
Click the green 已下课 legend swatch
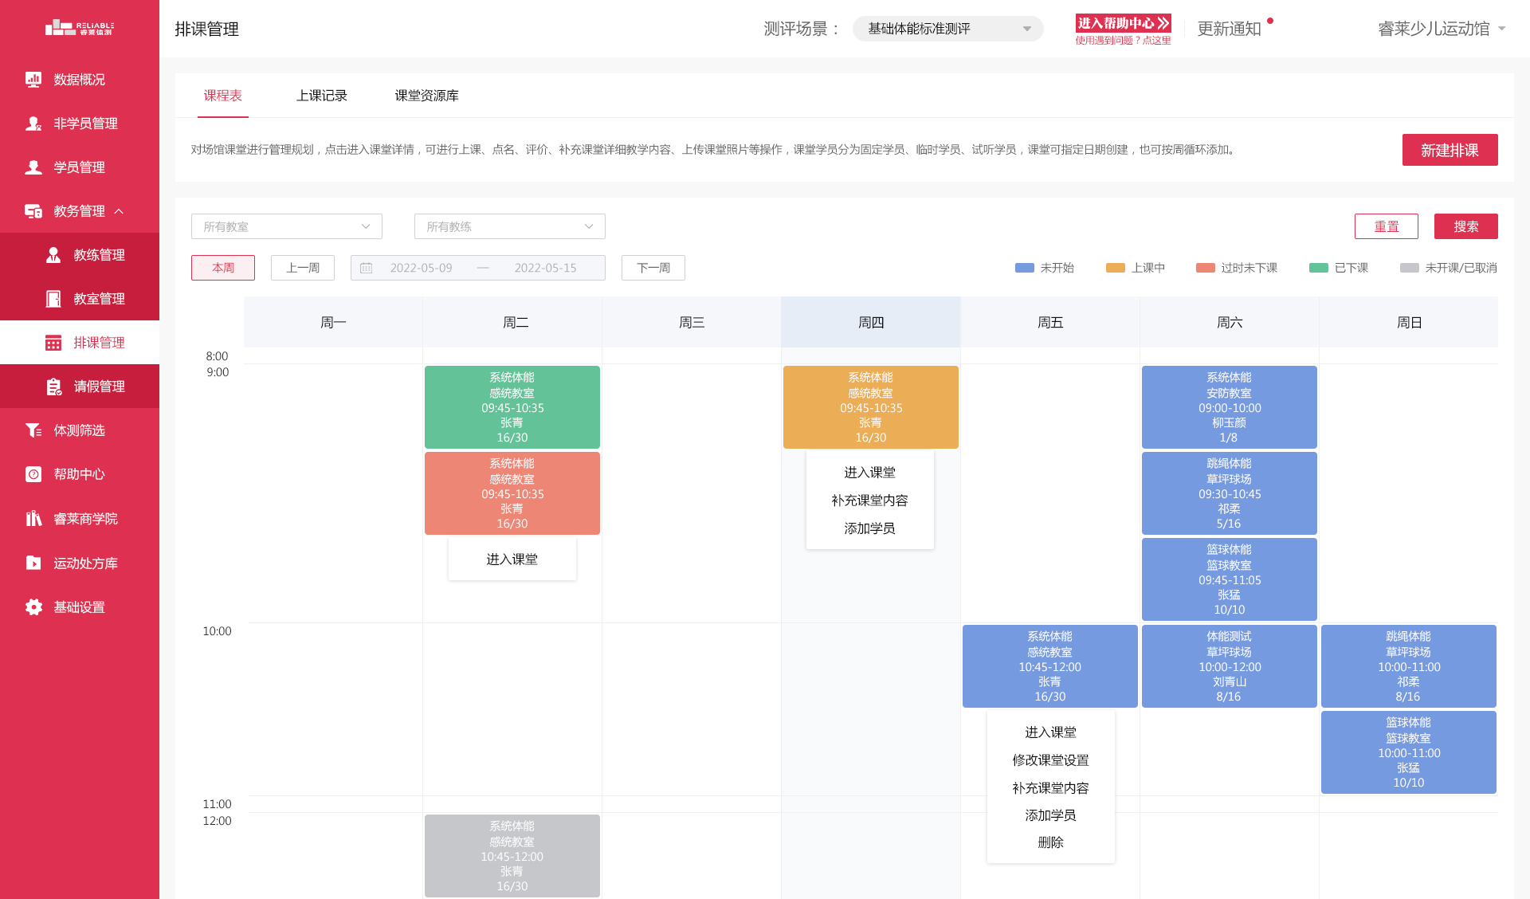1319,268
